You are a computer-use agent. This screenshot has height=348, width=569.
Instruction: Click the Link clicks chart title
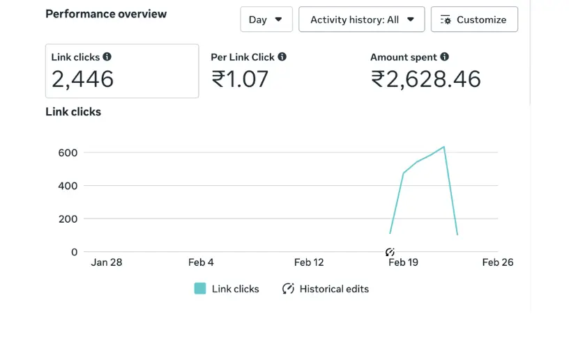coord(73,111)
